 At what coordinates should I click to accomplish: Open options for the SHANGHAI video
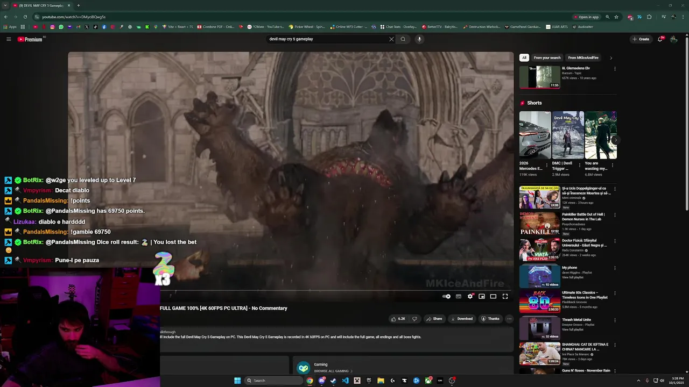click(615, 346)
